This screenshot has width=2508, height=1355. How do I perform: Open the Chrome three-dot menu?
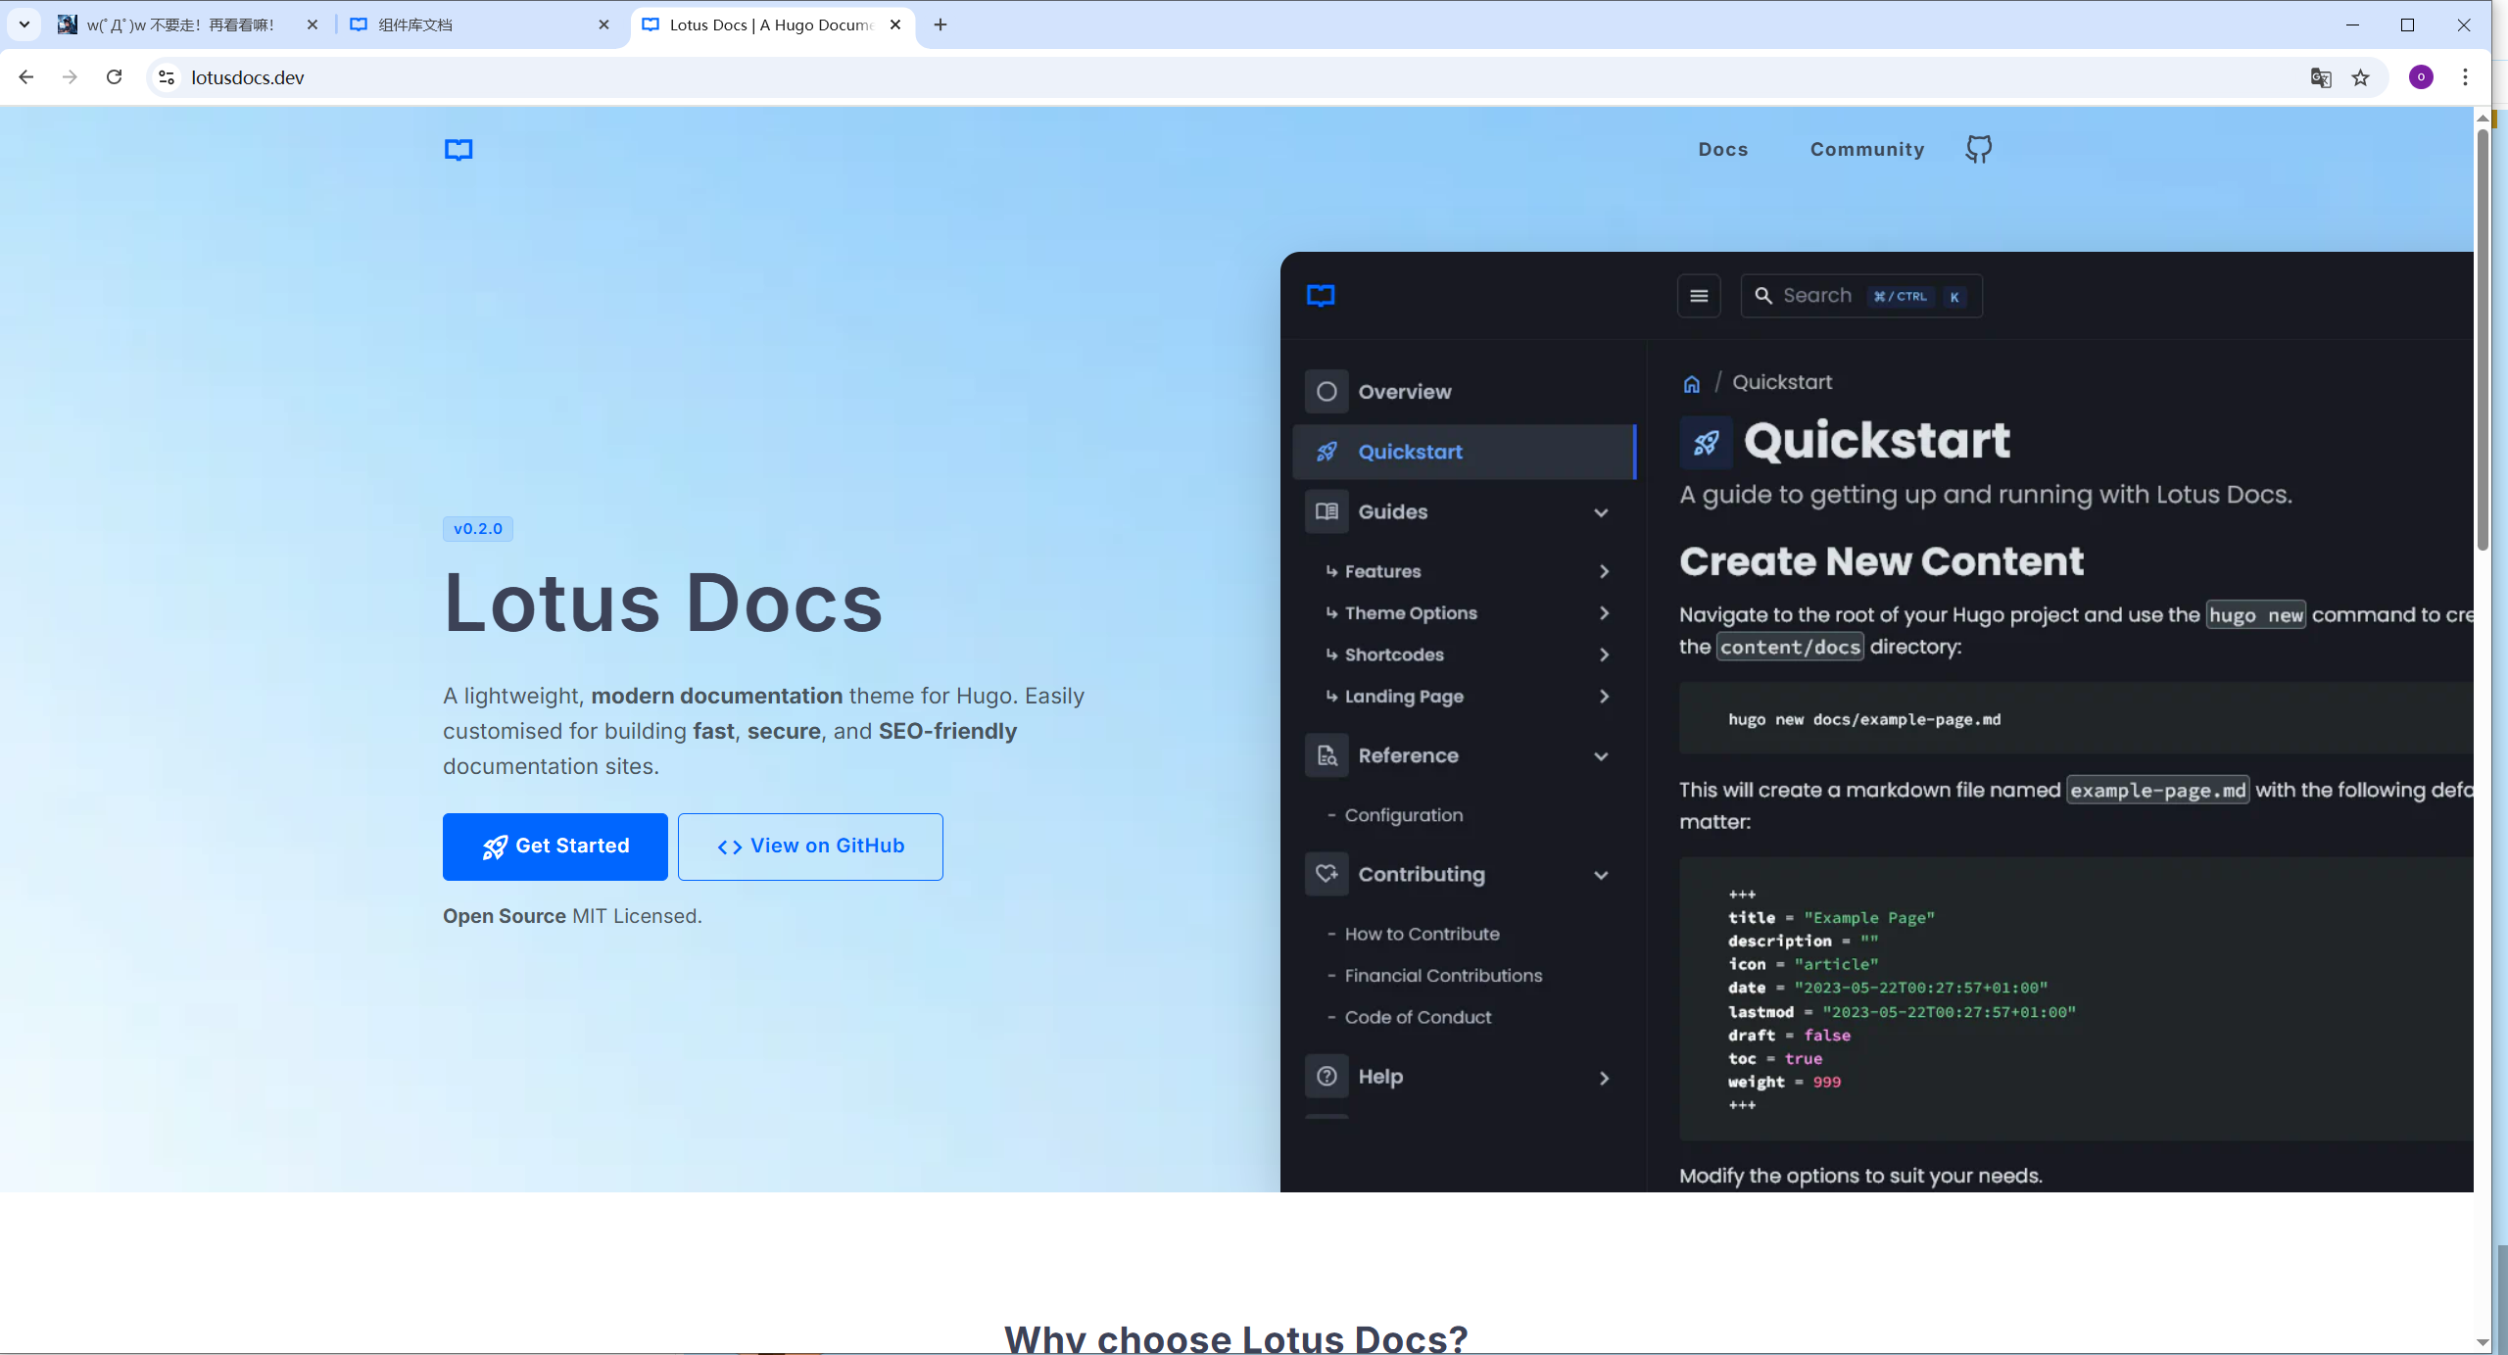2465,77
